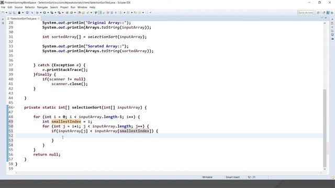Open the Window menu
The height and width of the screenshot is (188, 335).
click(82, 7)
